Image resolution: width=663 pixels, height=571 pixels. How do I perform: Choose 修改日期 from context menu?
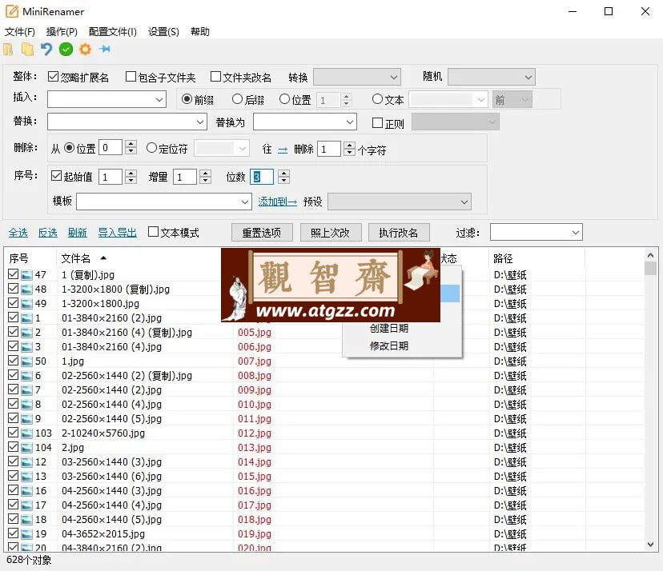[x=389, y=346]
